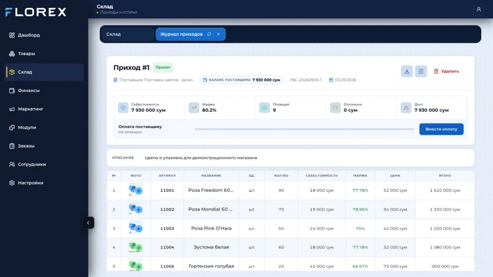Open photo thumbnail for Эустома белая
Image resolution: width=493 pixels, height=277 pixels.
click(x=136, y=247)
